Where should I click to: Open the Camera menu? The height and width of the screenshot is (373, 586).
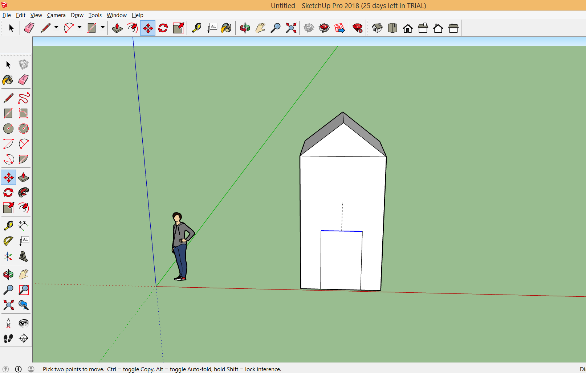pyautogui.click(x=56, y=15)
